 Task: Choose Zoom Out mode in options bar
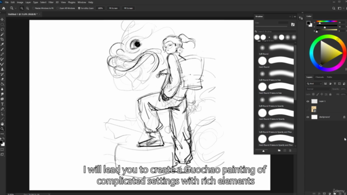[28, 8]
